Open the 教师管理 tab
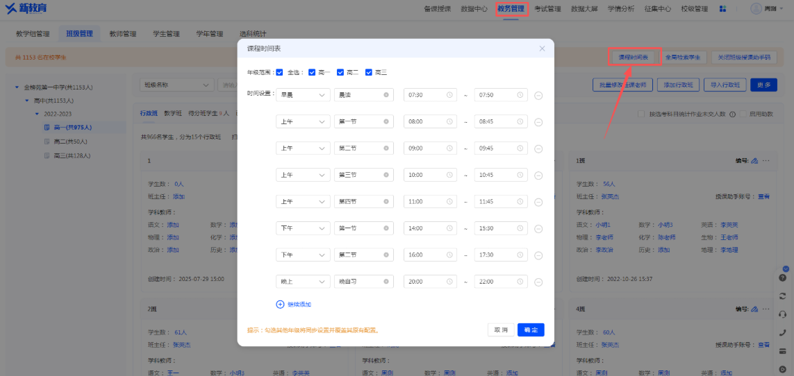This screenshot has height=376, width=794. pyautogui.click(x=120, y=33)
